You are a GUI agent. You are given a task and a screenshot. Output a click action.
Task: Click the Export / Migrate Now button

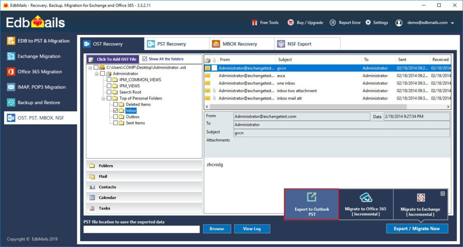tap(417, 229)
